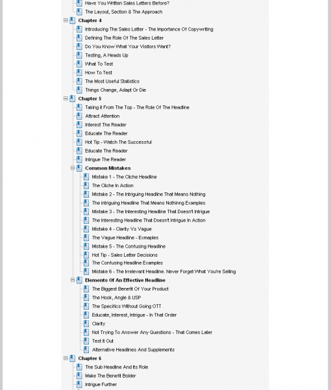Select The Sub Headline And Its Role

click(116, 367)
